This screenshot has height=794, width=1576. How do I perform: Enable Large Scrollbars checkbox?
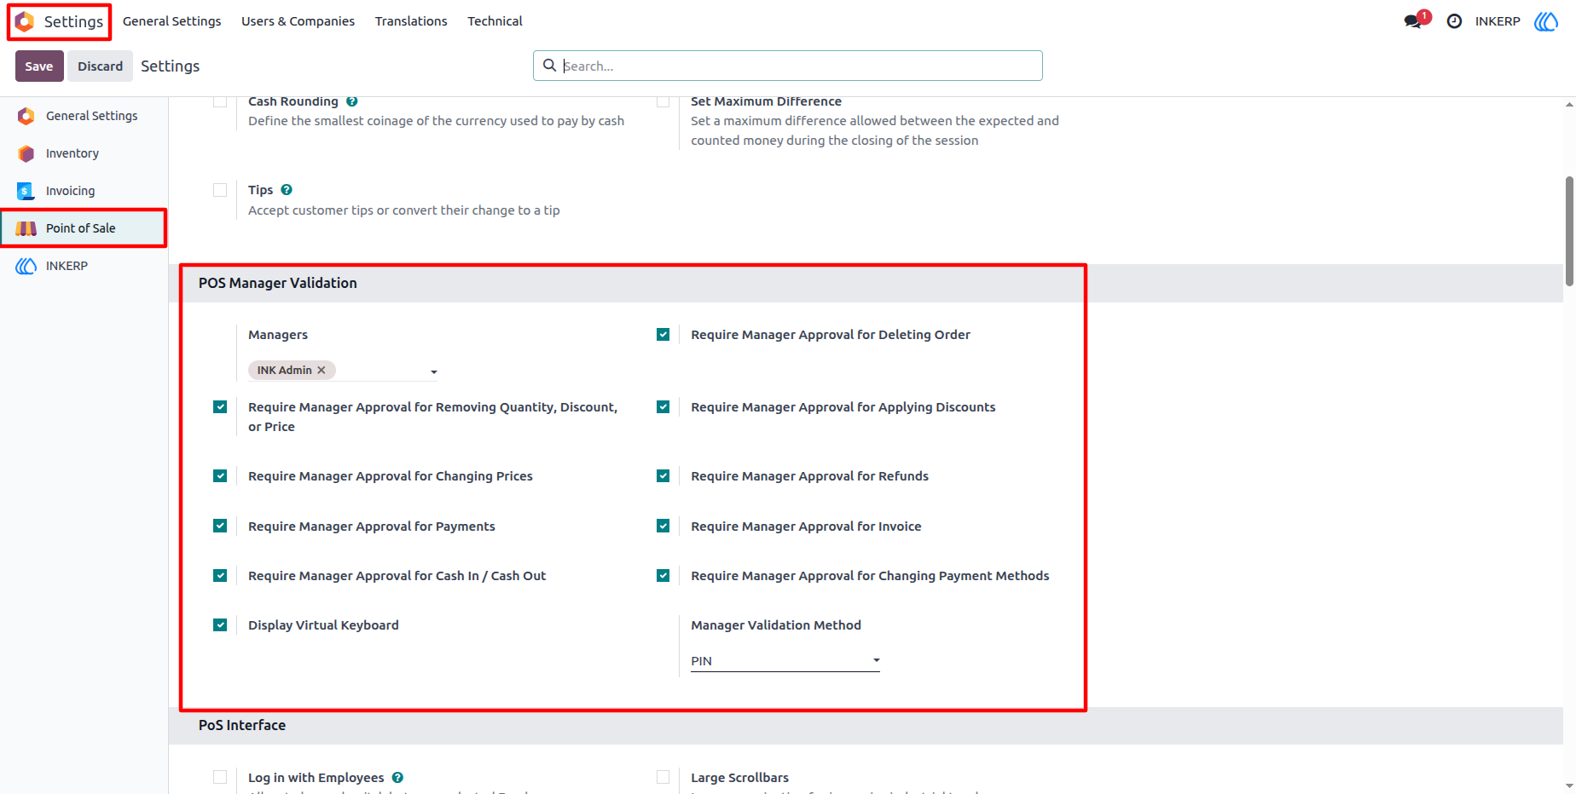(x=663, y=777)
